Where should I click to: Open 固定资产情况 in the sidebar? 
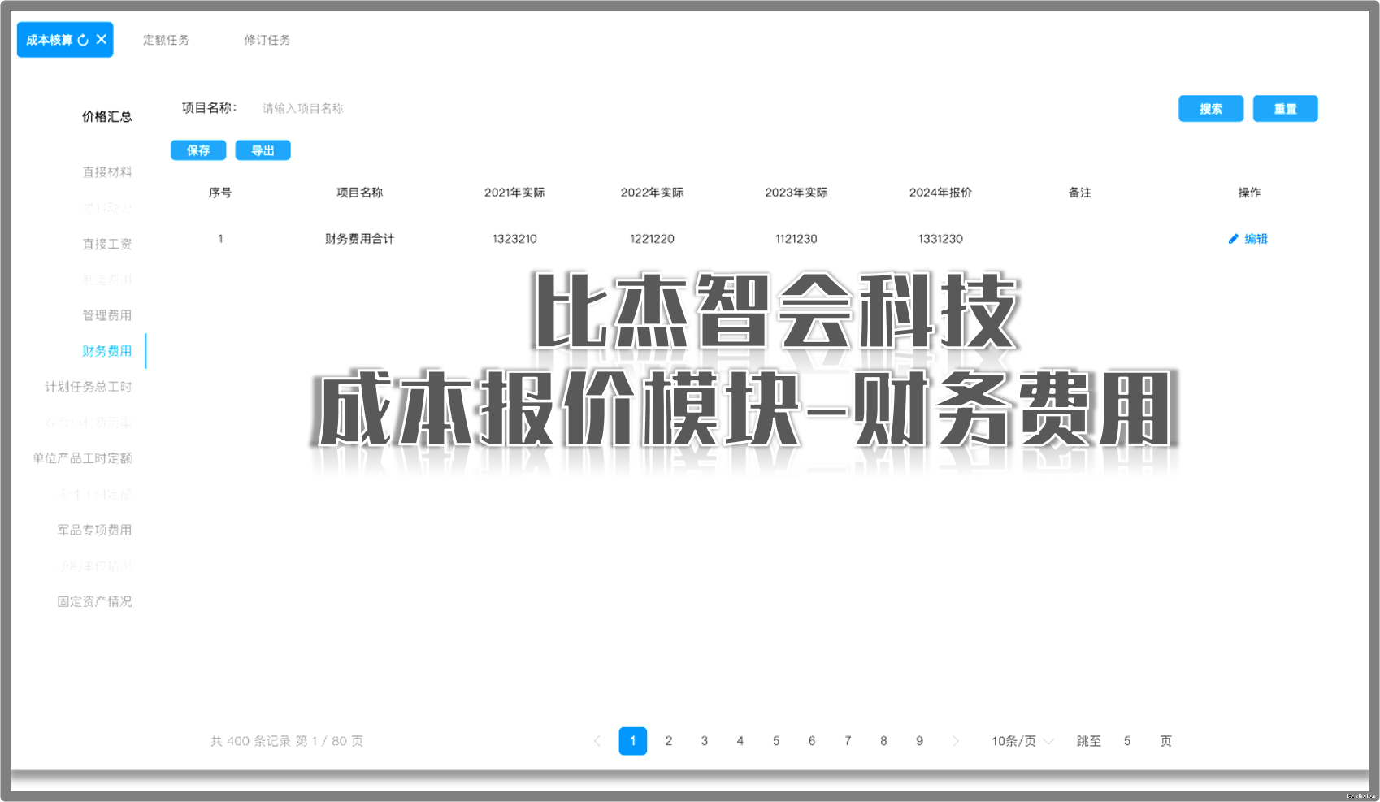click(x=94, y=601)
